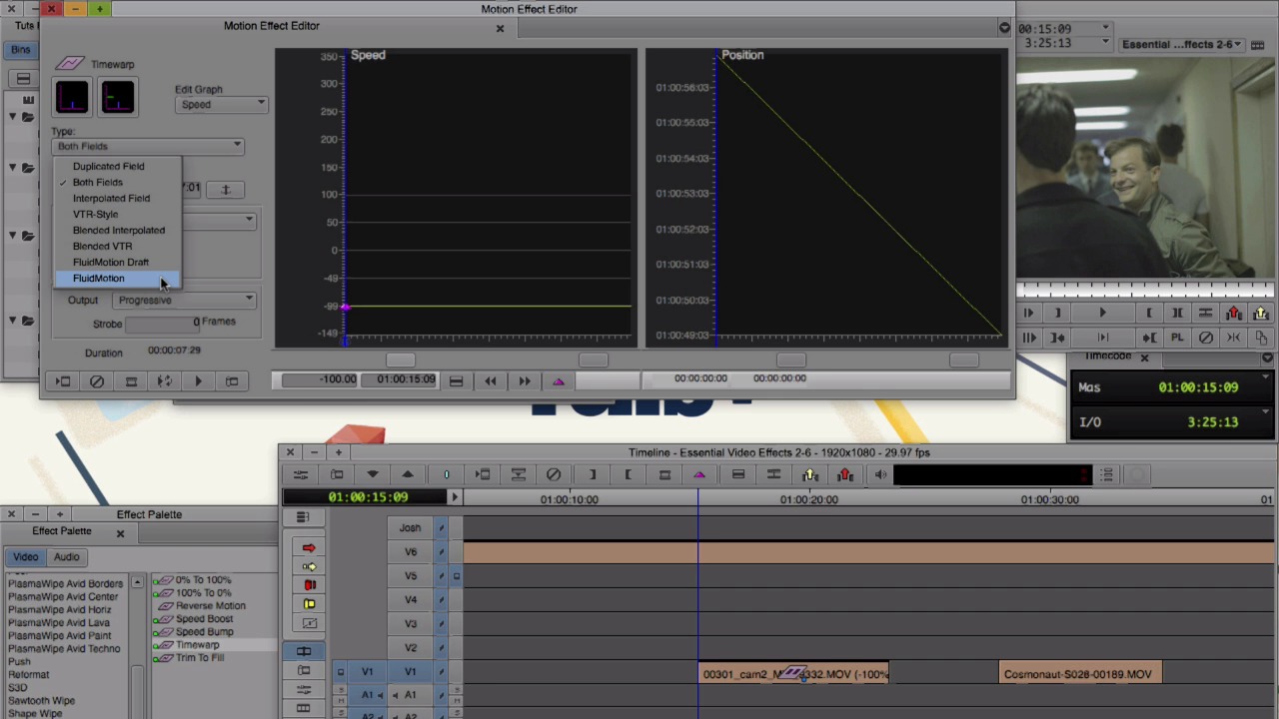Select the yellow segment arrow tool
Image resolution: width=1279 pixels, height=719 pixels.
pos(309,566)
